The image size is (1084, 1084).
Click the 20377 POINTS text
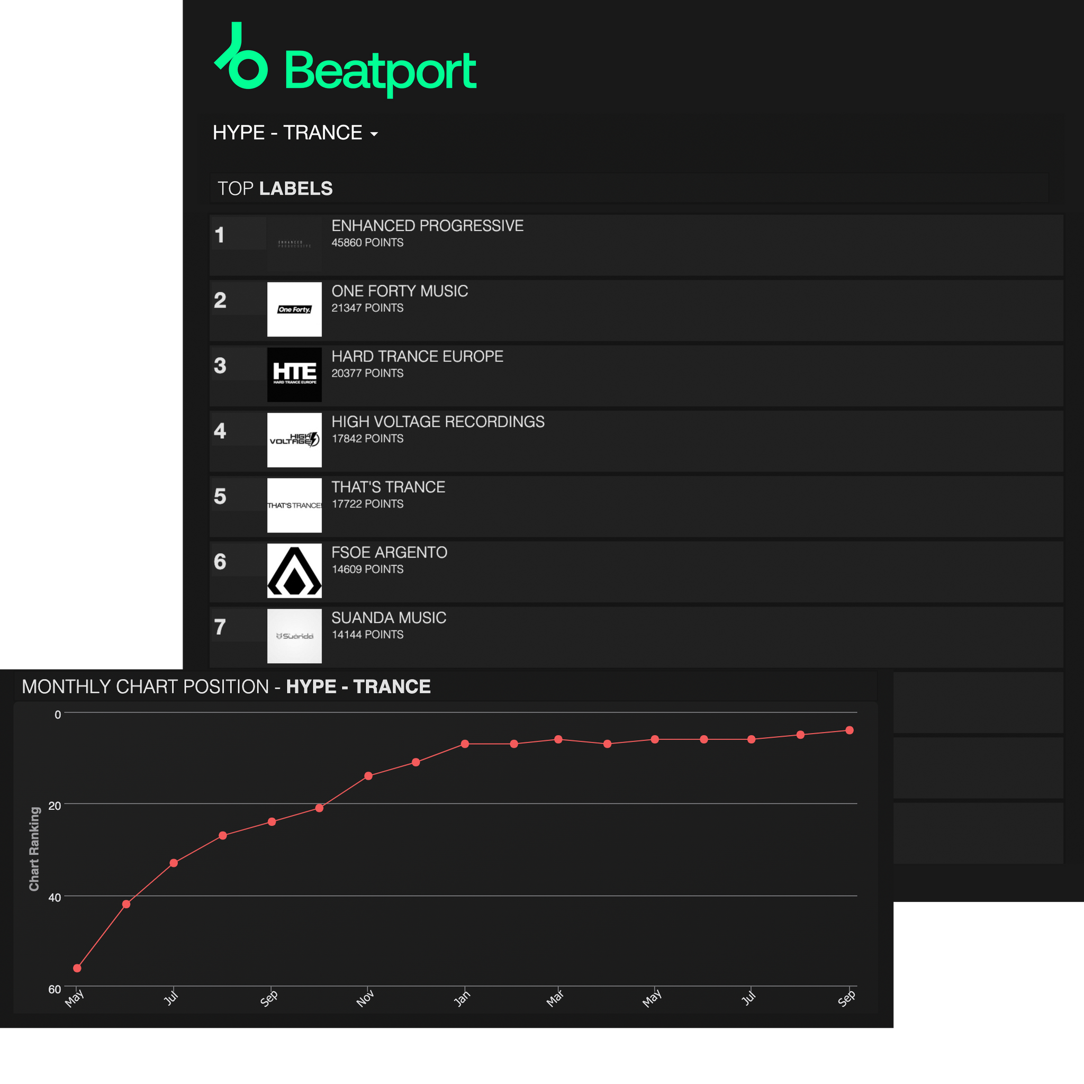pyautogui.click(x=367, y=373)
